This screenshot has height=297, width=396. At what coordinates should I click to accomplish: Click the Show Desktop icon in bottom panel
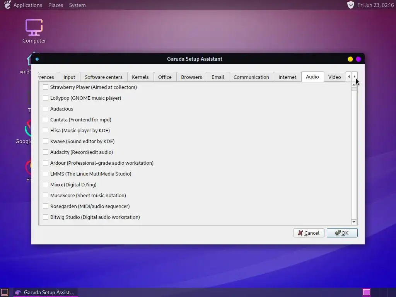[5, 292]
